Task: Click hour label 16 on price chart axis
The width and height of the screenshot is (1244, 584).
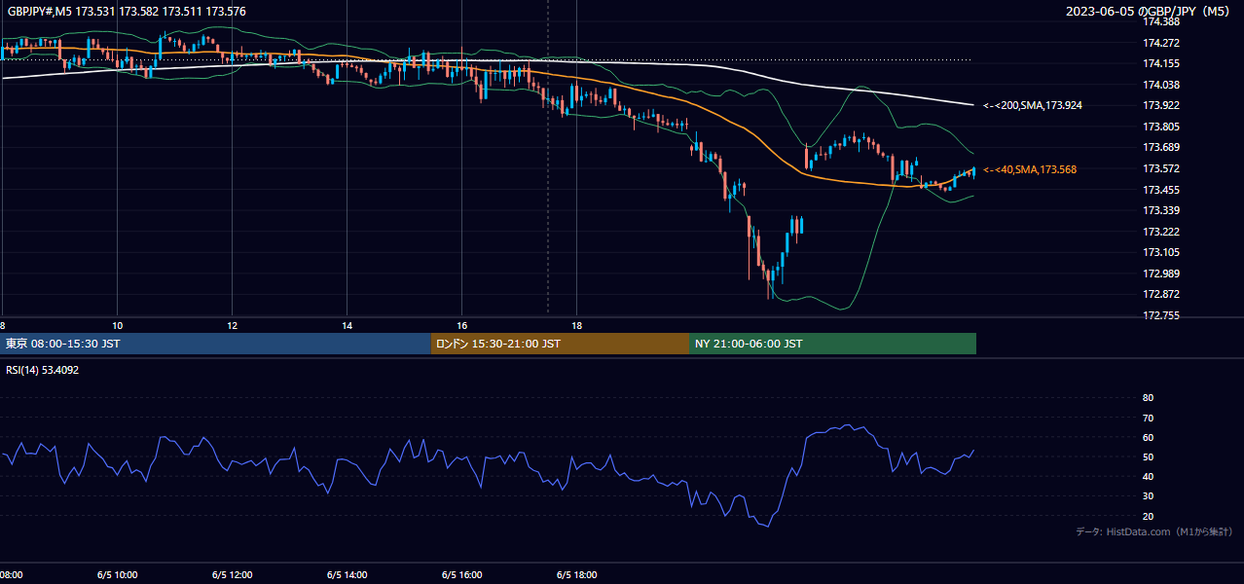Action: coord(461,325)
